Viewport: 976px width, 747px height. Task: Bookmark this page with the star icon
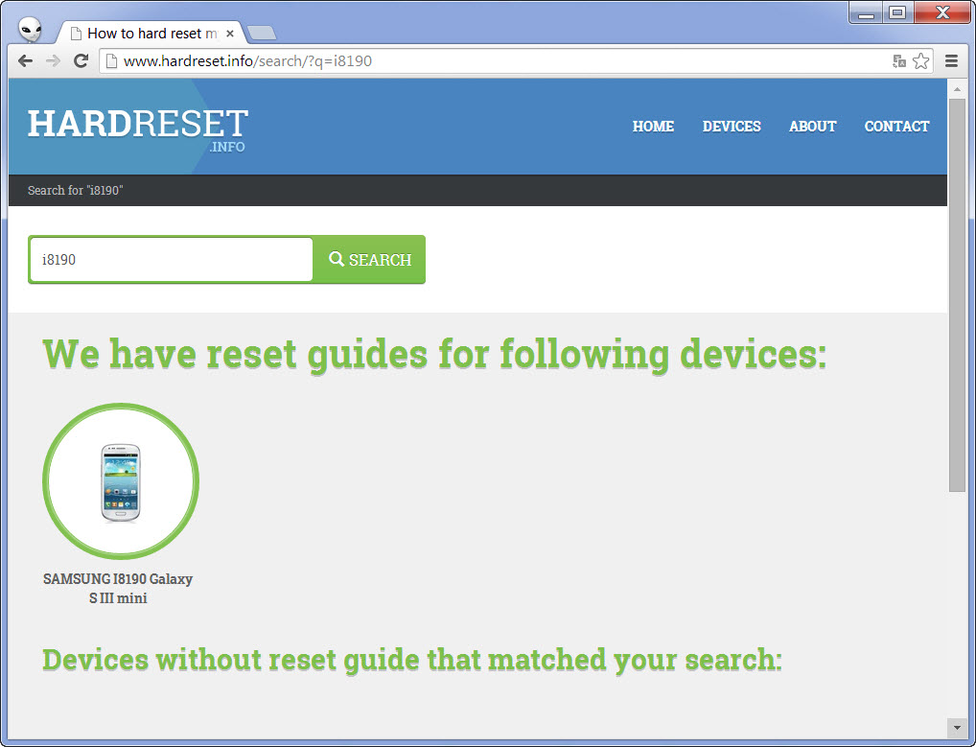920,61
